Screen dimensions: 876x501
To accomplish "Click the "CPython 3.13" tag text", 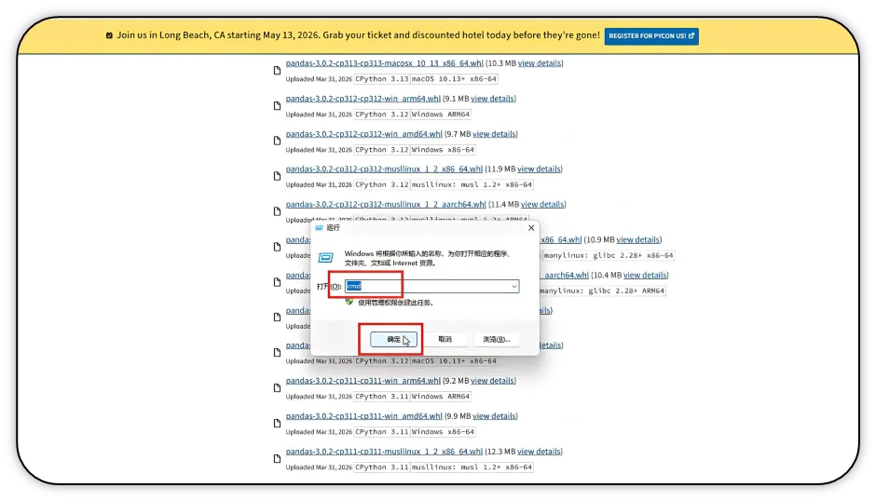I will coord(381,79).
